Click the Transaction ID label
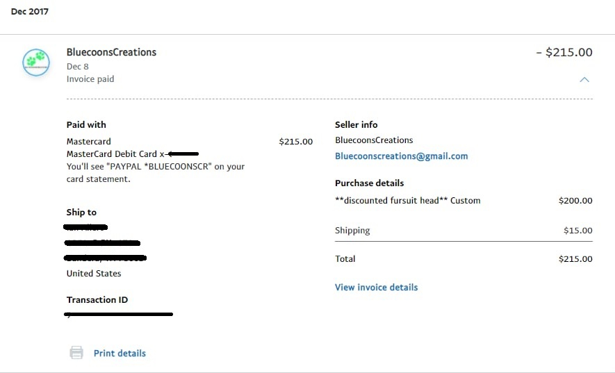Viewport: 615px width, 373px height. pyautogui.click(x=97, y=299)
